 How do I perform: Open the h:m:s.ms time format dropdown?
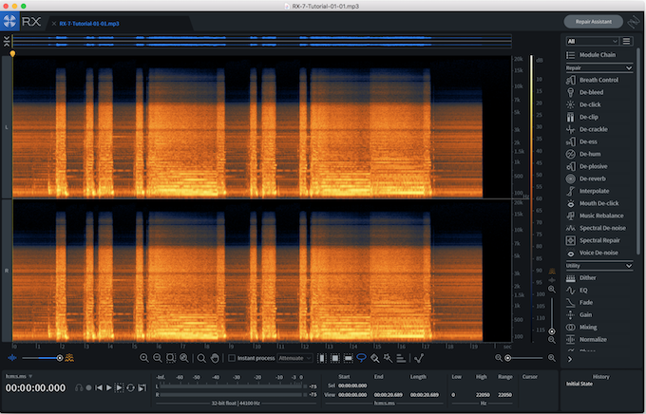[x=19, y=377]
